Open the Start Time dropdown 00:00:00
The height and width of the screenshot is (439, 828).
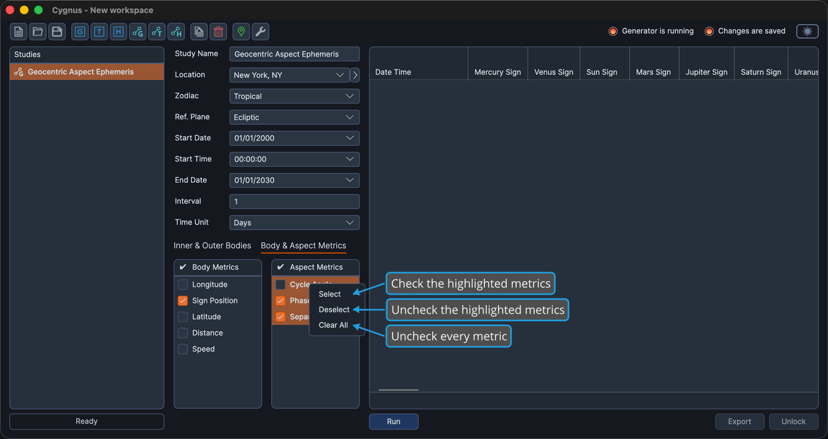tap(295, 159)
